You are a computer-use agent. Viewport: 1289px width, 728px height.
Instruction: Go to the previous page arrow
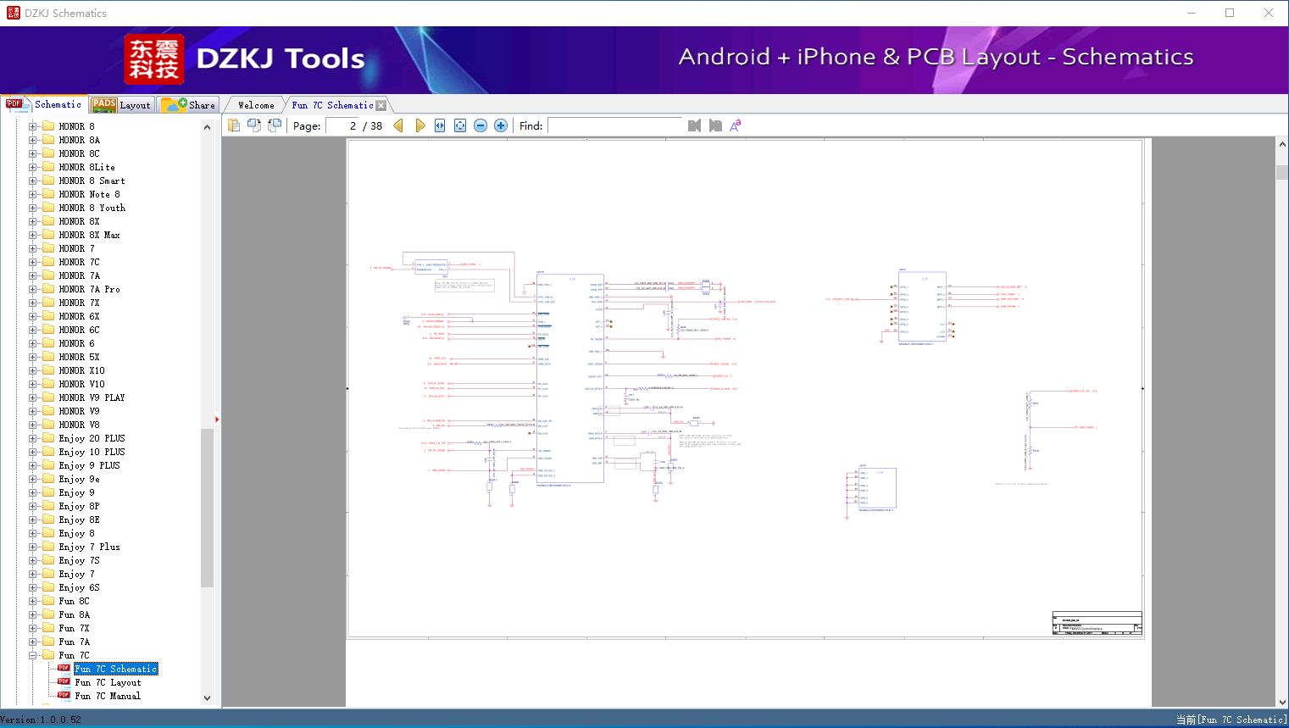click(x=398, y=125)
